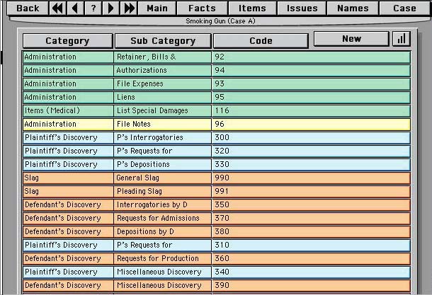Select the File Notes row
This screenshot has height=295, width=432.
(x=217, y=124)
